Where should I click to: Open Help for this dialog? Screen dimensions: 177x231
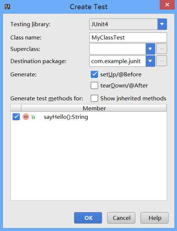pyautogui.click(x=155, y=218)
